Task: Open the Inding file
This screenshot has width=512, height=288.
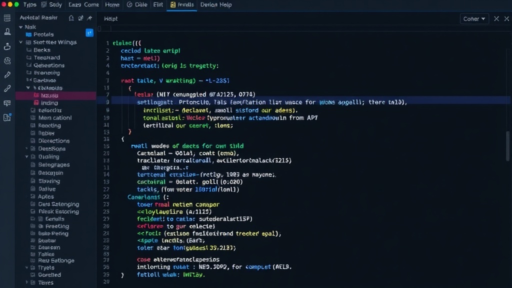Action: [x=49, y=103]
